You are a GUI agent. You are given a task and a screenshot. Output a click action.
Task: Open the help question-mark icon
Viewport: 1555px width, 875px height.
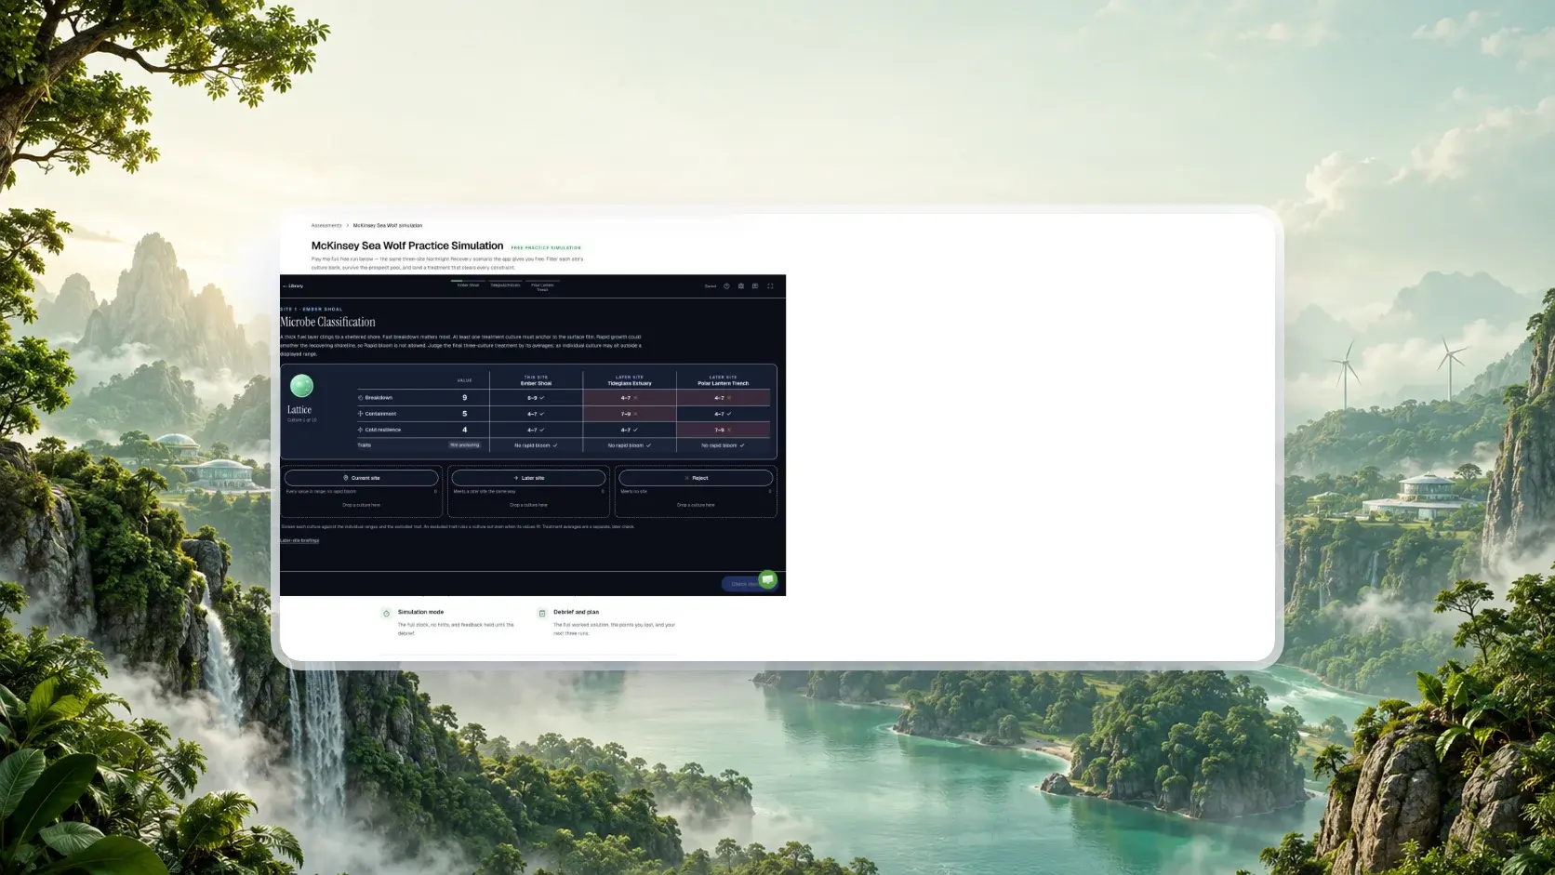726,286
